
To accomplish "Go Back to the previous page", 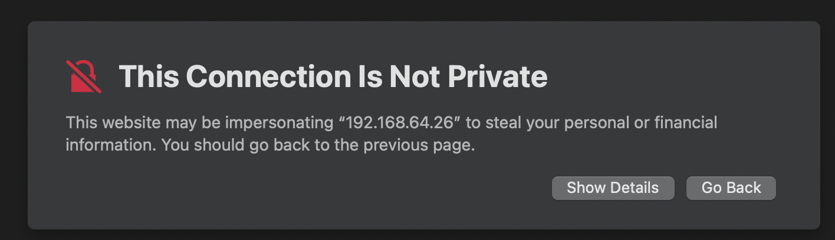I will (x=731, y=188).
